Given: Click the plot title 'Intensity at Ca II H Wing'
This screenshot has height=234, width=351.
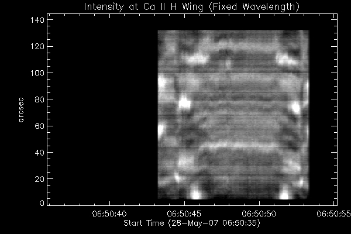Looking at the screenshot, I should 192,6.
